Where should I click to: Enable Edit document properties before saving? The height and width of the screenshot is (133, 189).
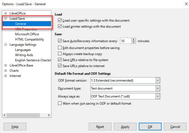[x=60, y=48]
